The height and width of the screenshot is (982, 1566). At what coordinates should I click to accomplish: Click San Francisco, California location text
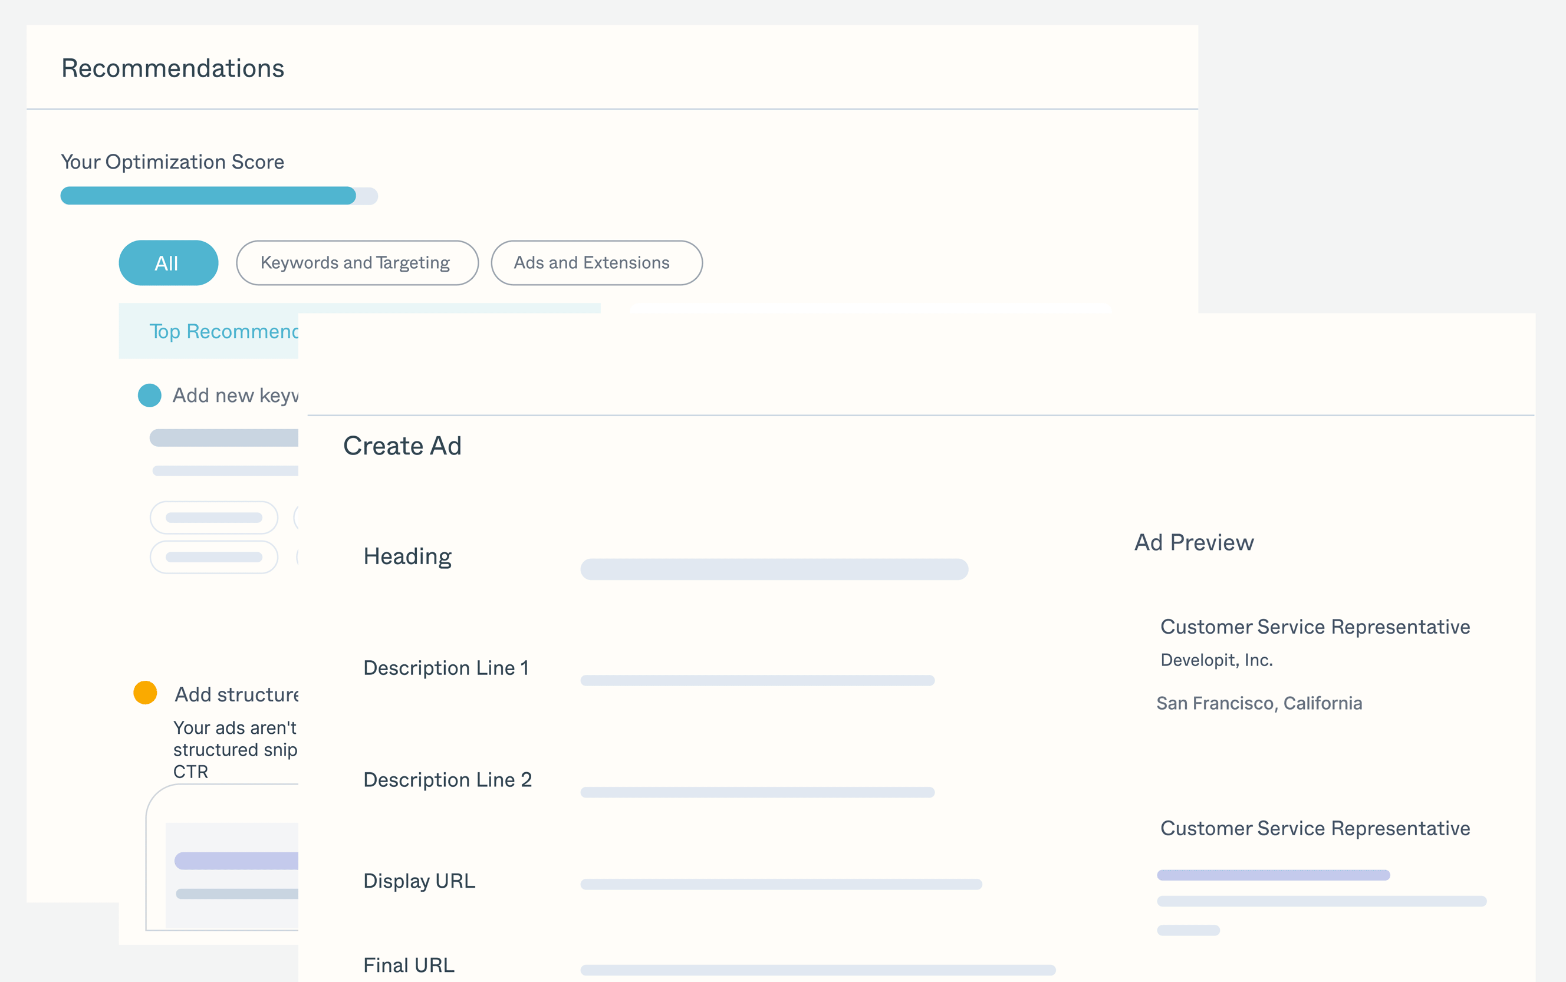point(1259,703)
